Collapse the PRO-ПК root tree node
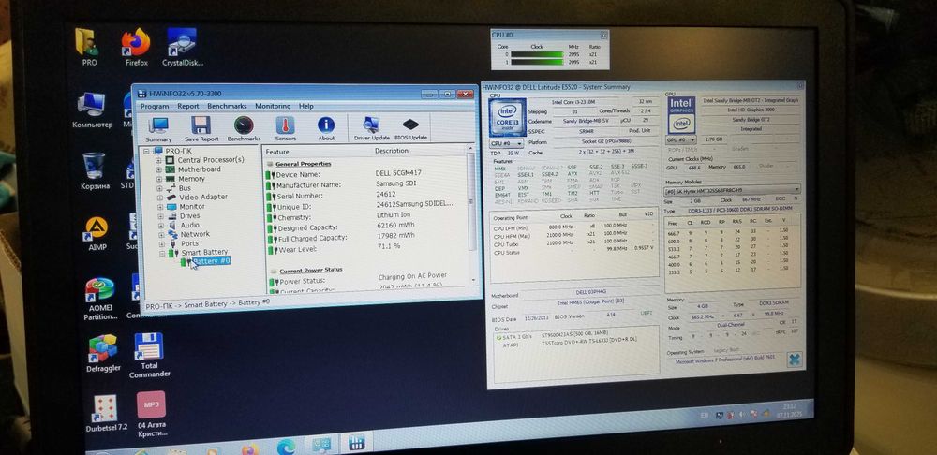 click(146, 151)
